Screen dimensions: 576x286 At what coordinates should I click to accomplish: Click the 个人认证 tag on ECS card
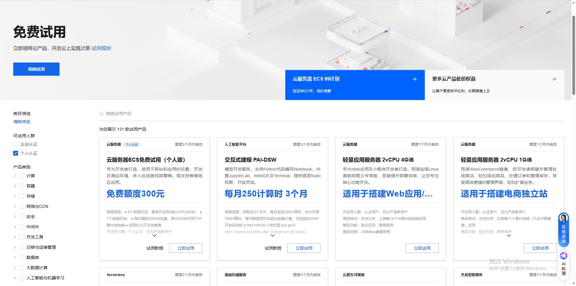click(132, 145)
